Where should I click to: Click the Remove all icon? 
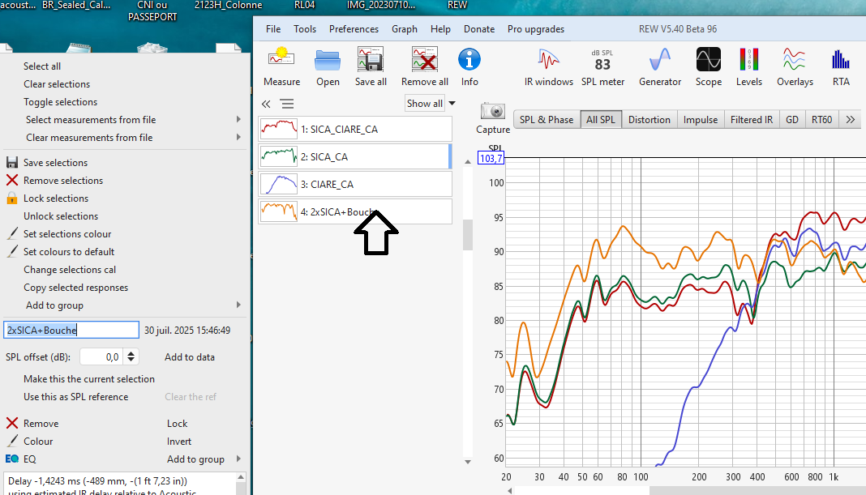(424, 66)
